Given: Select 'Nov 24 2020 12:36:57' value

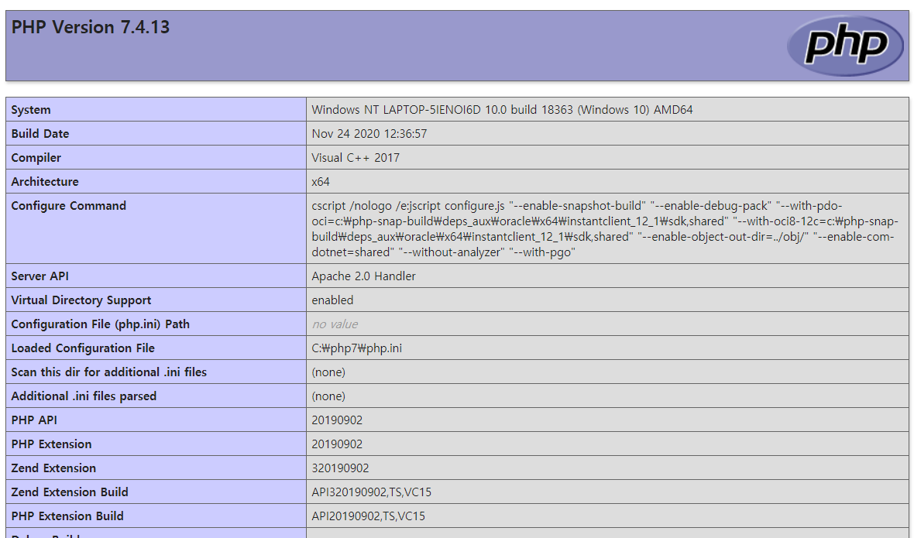Looking at the screenshot, I should click(369, 133).
